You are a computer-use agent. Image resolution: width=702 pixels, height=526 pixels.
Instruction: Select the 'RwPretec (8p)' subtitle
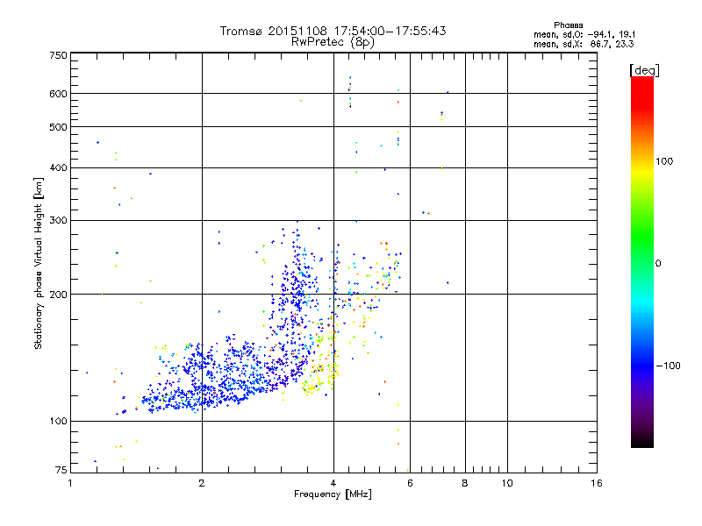click(x=333, y=42)
